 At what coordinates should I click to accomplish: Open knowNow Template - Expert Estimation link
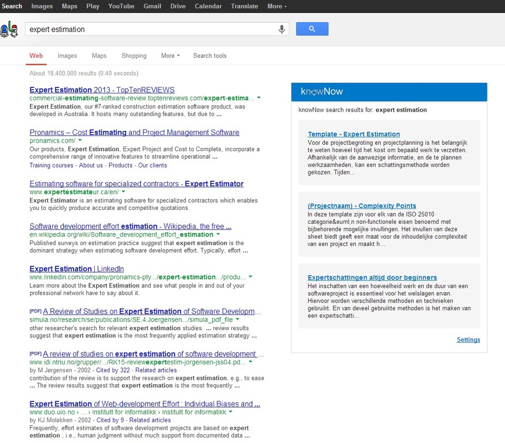click(x=354, y=134)
